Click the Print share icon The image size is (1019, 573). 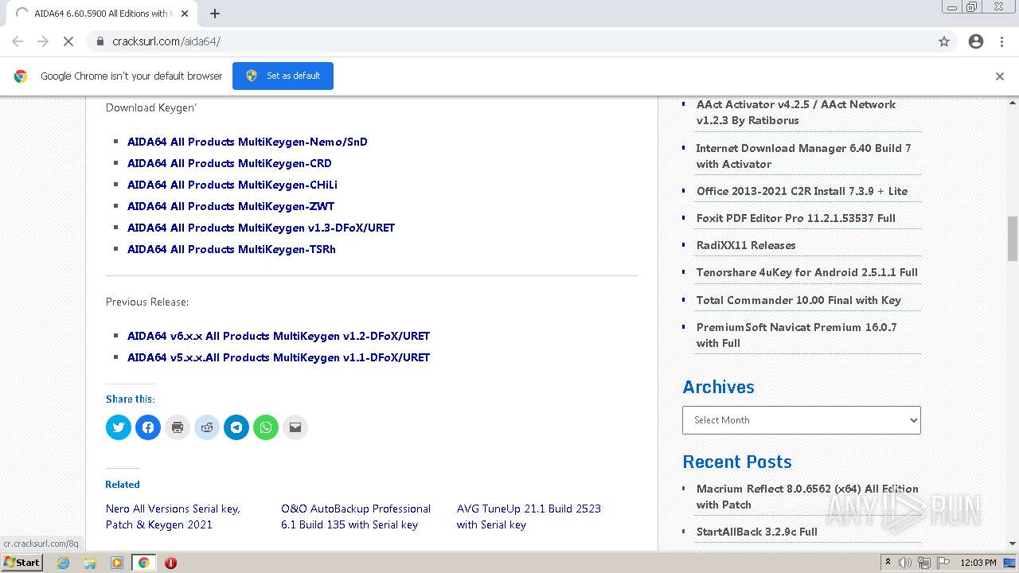coord(178,427)
